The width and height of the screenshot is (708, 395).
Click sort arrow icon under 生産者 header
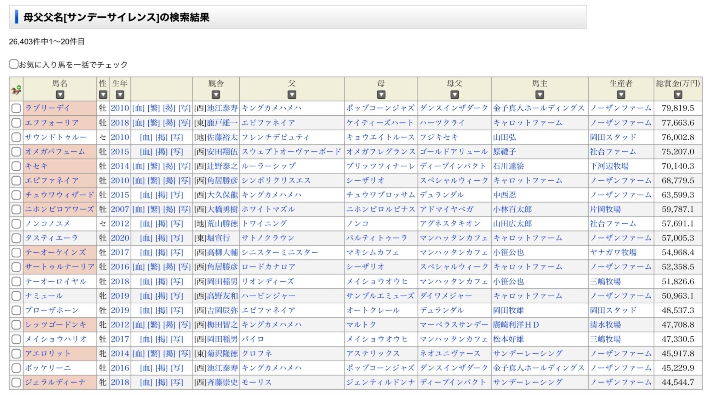(x=621, y=95)
